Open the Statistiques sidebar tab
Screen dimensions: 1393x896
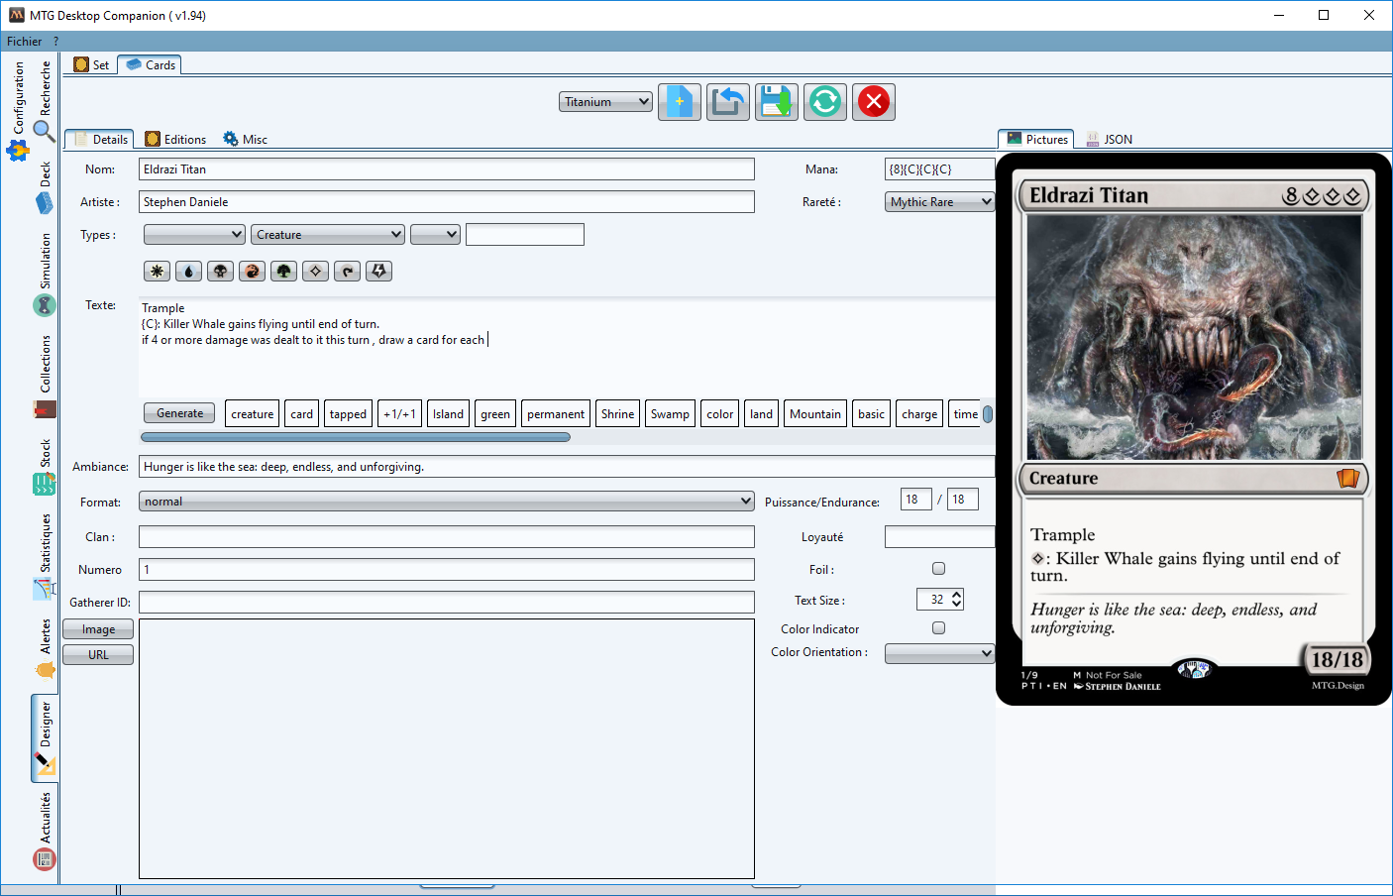(x=45, y=557)
